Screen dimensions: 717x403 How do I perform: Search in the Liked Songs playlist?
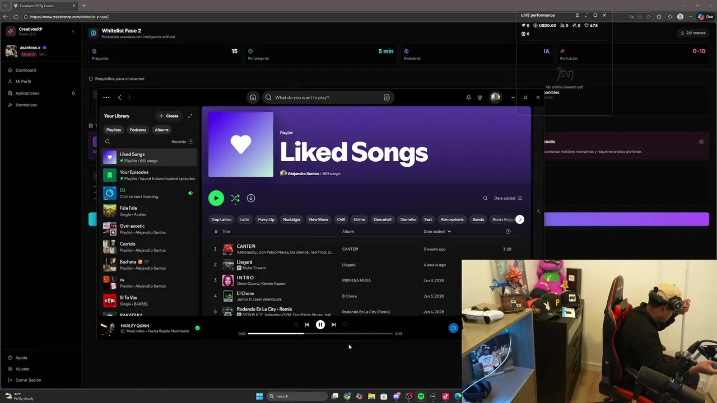[485, 198]
